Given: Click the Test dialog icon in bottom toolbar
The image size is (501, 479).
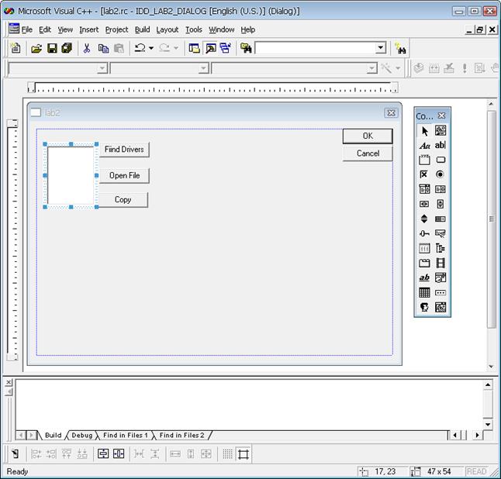Looking at the screenshot, I should pyautogui.click(x=15, y=453).
